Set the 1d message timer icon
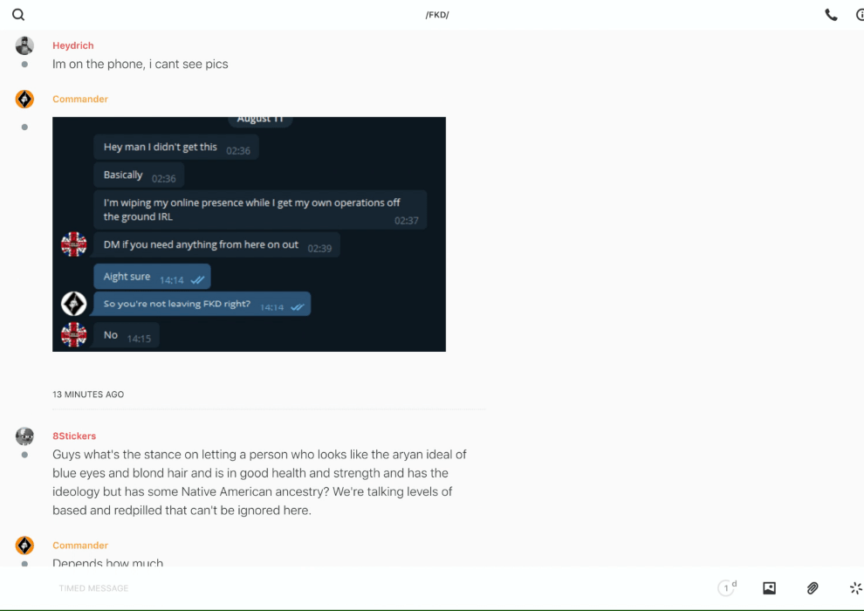The width and height of the screenshot is (864, 611). pos(727,587)
